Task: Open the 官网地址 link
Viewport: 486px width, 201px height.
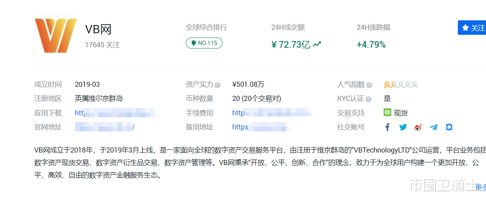Action: click(105, 127)
